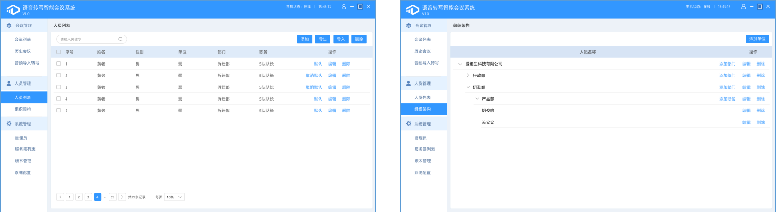Click the magnifier icon in the keyword search box
This screenshot has height=212, width=776.
click(121, 40)
